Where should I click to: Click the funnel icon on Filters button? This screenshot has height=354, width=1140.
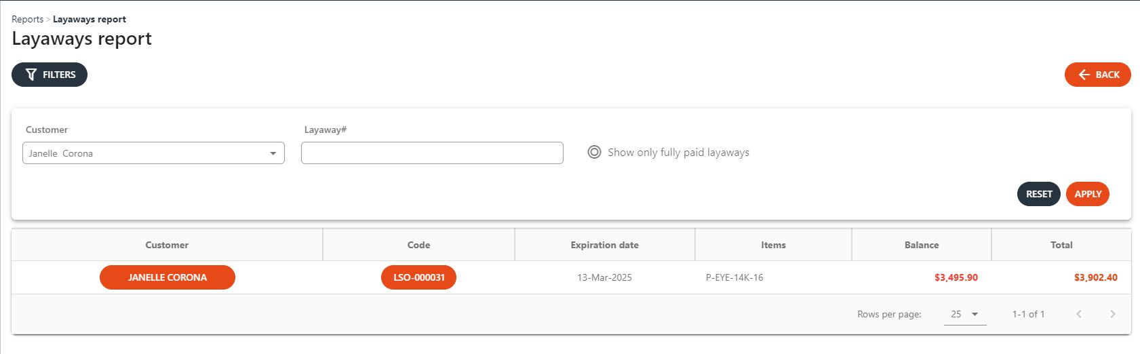tap(31, 75)
